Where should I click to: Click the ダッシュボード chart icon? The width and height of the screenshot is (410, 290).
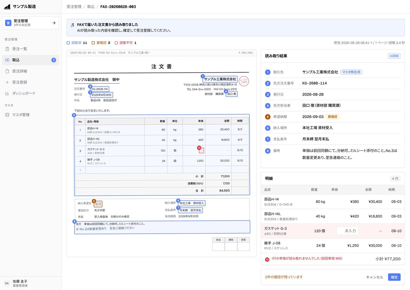pos(7,93)
